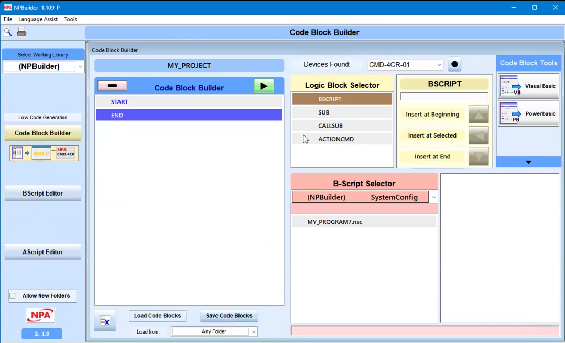Maximize the NPBuilder window
The width and height of the screenshot is (565, 343).
pyautogui.click(x=535, y=7)
